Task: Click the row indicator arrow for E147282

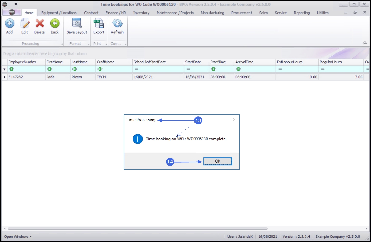Action: click(5, 77)
